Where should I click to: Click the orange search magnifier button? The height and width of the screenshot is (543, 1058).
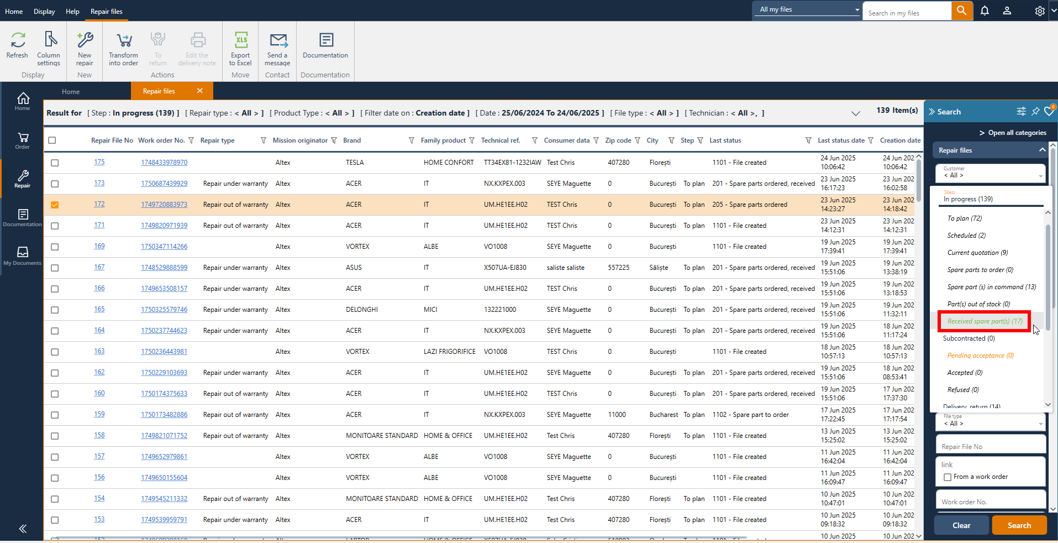click(x=962, y=11)
